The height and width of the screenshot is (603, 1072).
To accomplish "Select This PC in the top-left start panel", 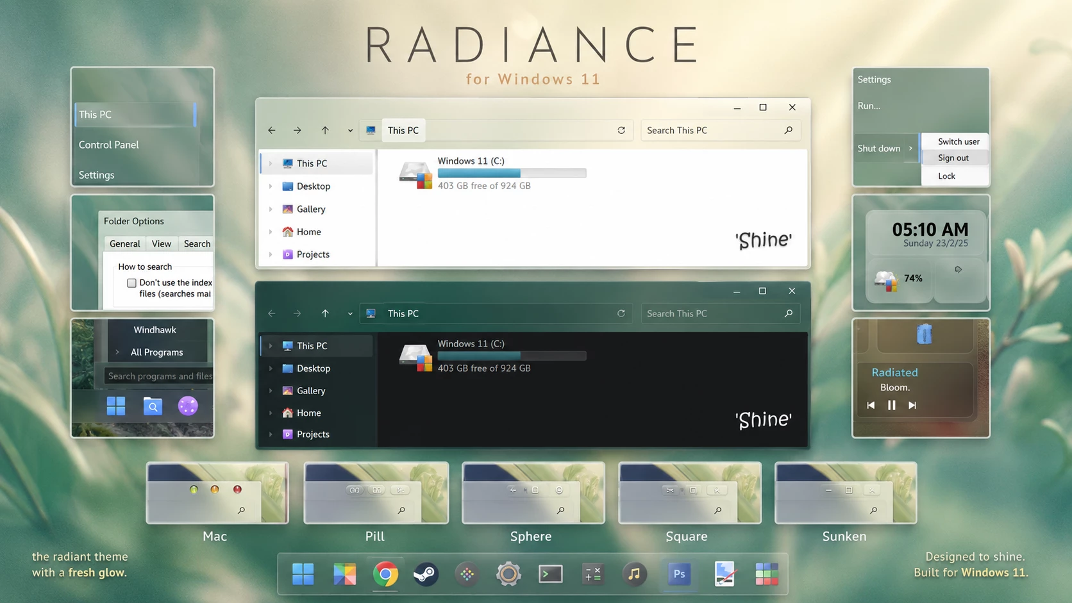I will click(136, 114).
